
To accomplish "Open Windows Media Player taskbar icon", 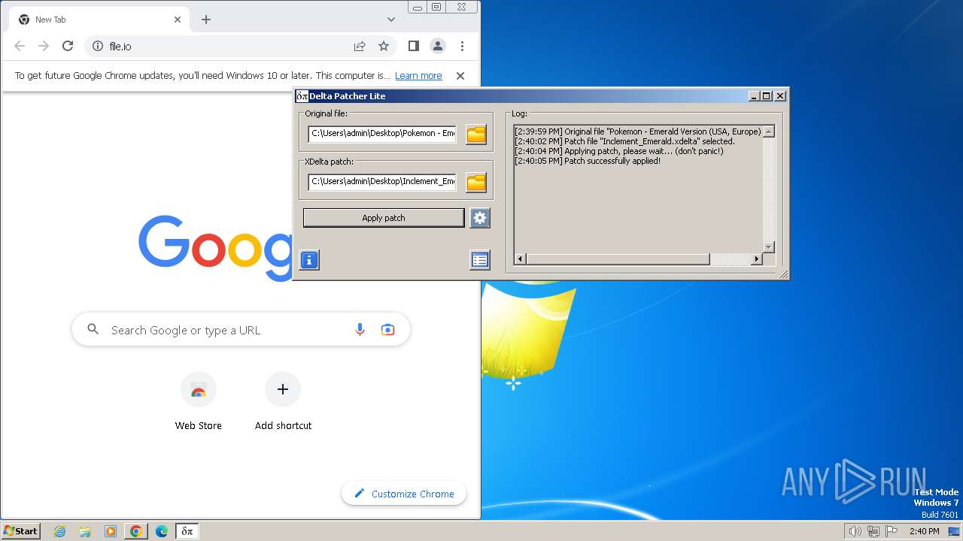I will click(x=111, y=531).
